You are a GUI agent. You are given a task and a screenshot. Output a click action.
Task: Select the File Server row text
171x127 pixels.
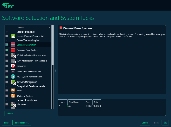(x=21, y=104)
